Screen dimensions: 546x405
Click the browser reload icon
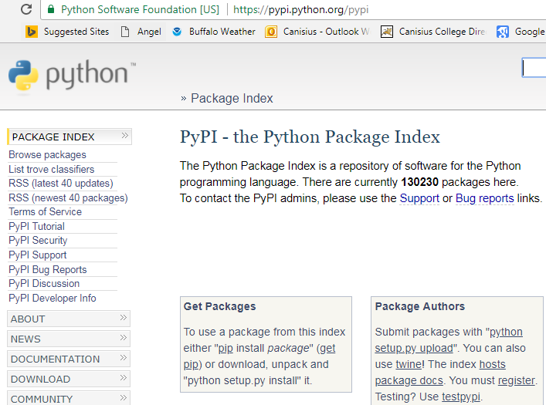coord(26,9)
